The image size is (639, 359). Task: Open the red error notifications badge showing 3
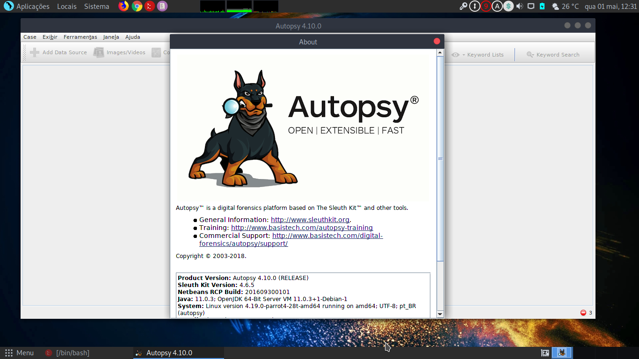click(x=583, y=312)
